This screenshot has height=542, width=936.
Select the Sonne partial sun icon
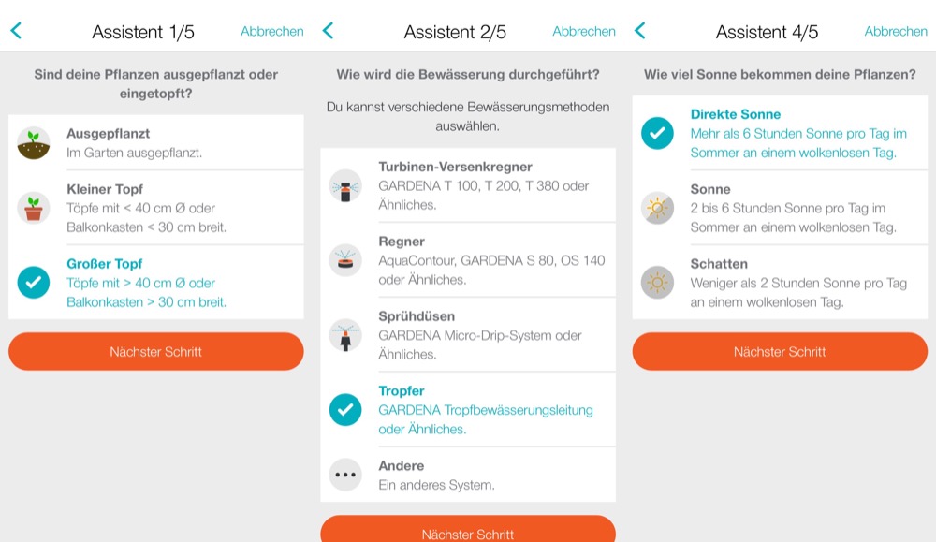coord(657,208)
